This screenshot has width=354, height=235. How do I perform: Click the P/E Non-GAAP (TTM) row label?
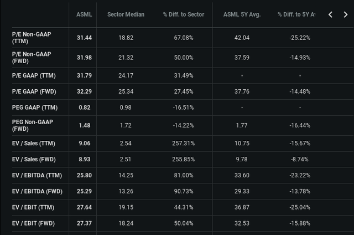pyautogui.click(x=32, y=38)
